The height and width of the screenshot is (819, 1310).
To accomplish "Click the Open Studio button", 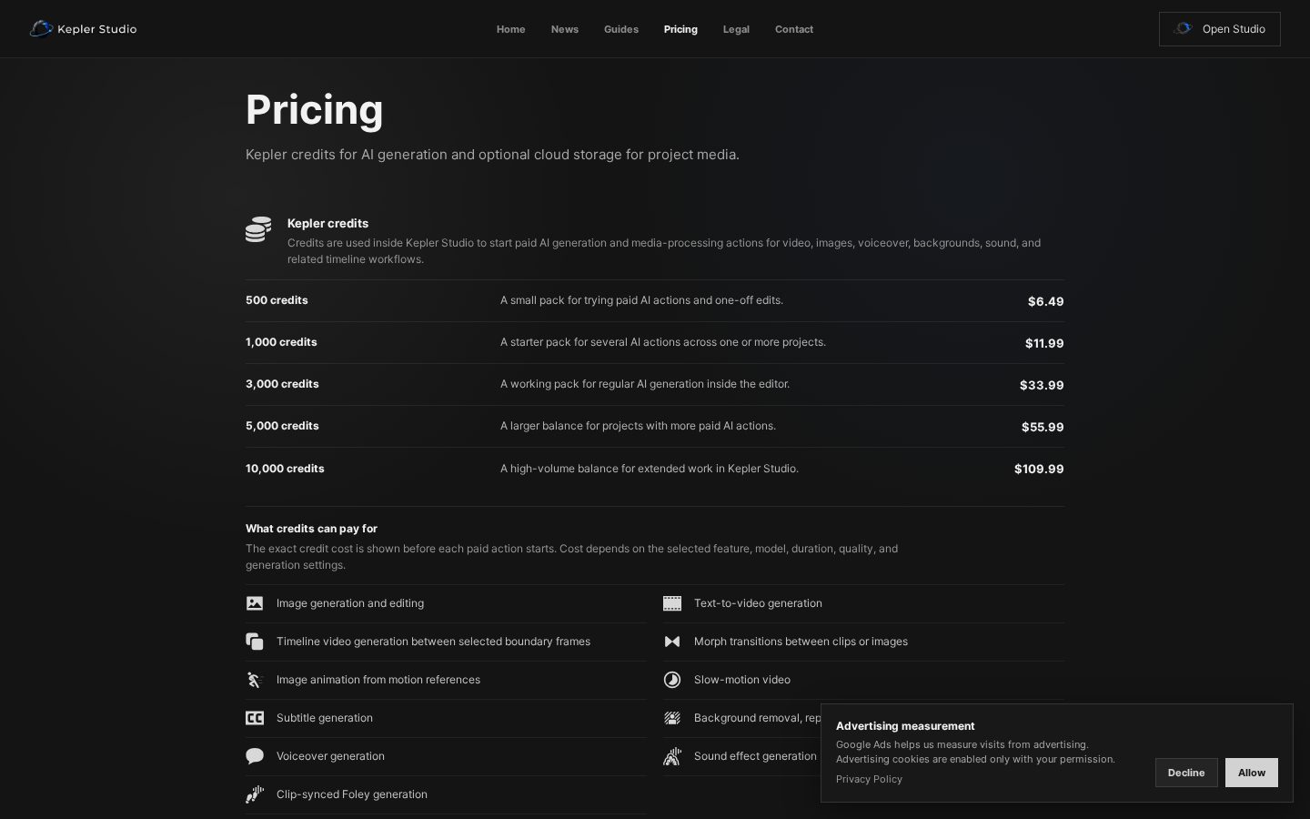I will (1220, 29).
